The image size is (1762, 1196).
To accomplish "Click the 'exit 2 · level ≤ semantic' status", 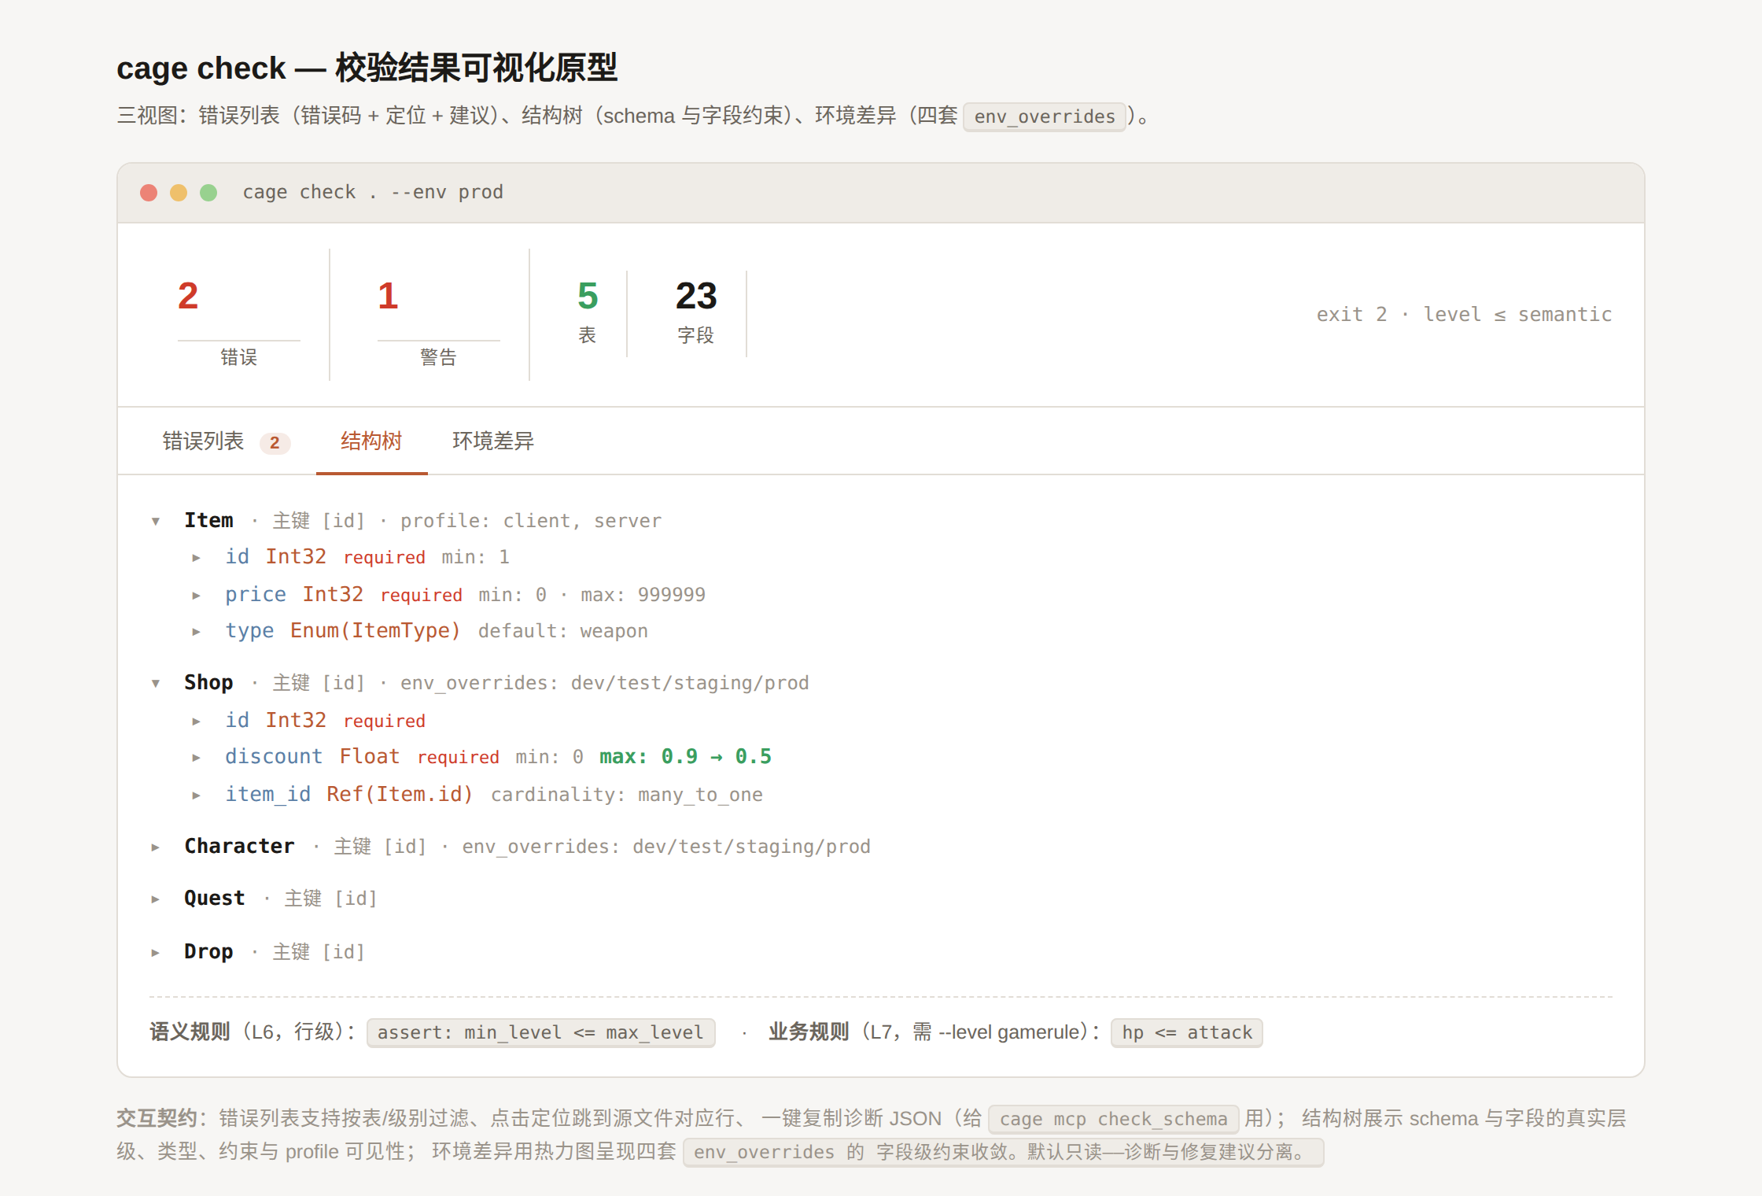I will [x=1465, y=314].
